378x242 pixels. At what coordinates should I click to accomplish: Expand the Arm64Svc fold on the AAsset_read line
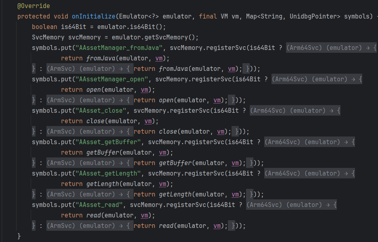pos(291,205)
